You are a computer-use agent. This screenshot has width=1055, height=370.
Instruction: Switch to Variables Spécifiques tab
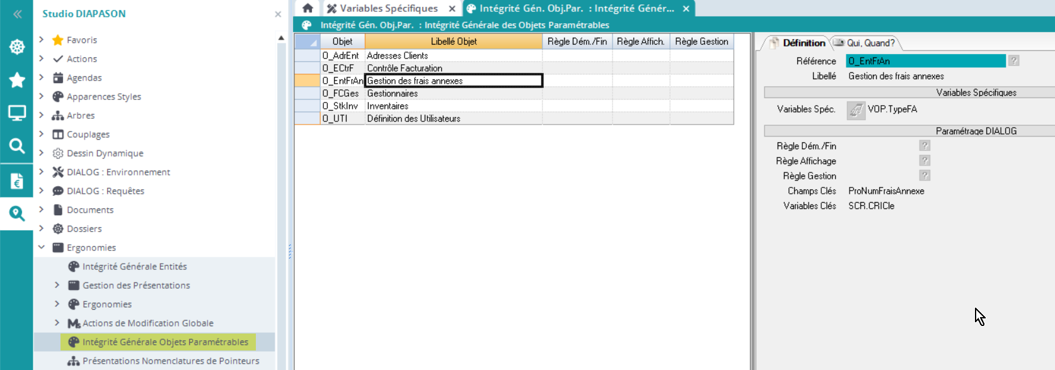[388, 8]
